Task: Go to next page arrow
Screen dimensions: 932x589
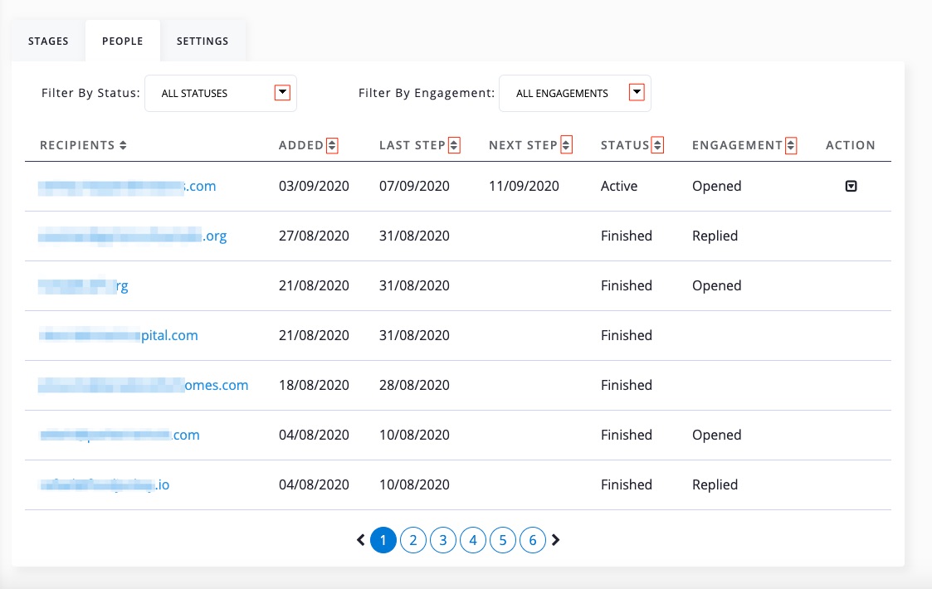Action: coord(556,540)
